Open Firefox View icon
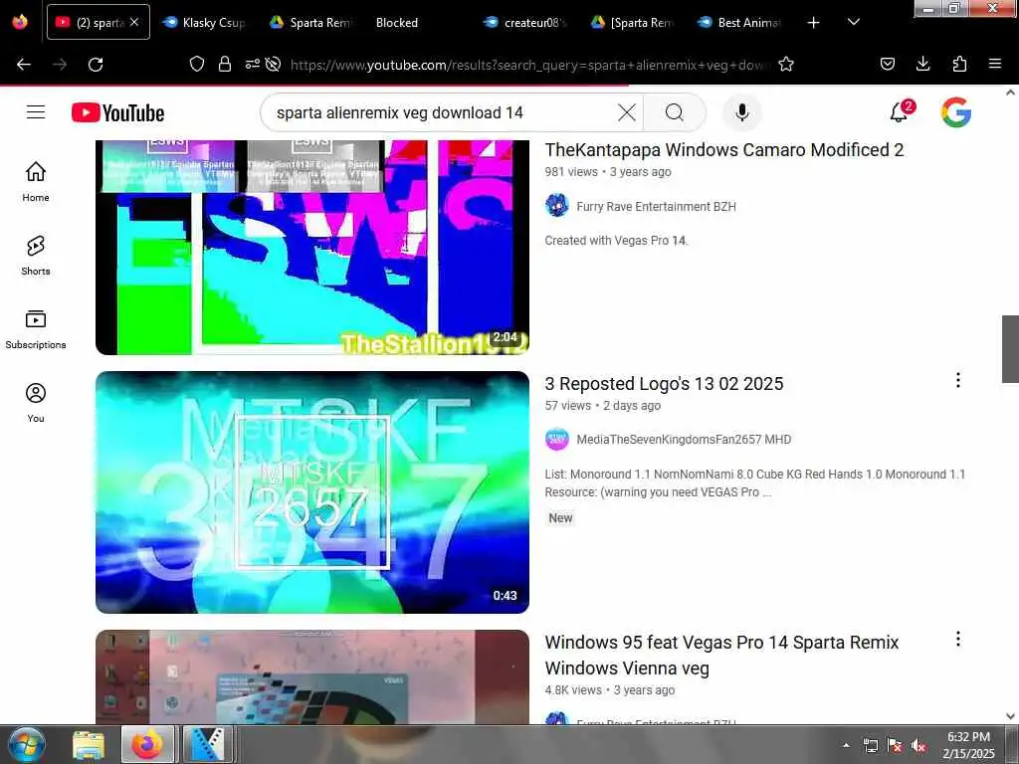Screen dimensions: 1019x764 tap(20, 22)
